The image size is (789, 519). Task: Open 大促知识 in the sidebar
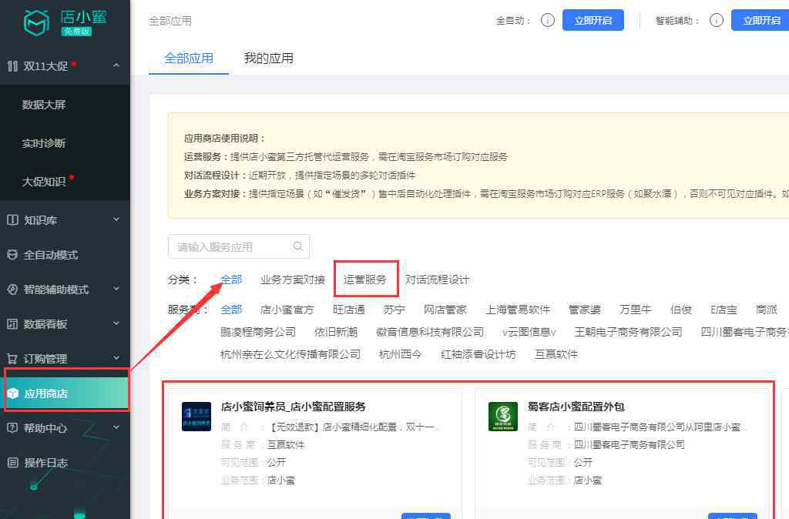[44, 182]
